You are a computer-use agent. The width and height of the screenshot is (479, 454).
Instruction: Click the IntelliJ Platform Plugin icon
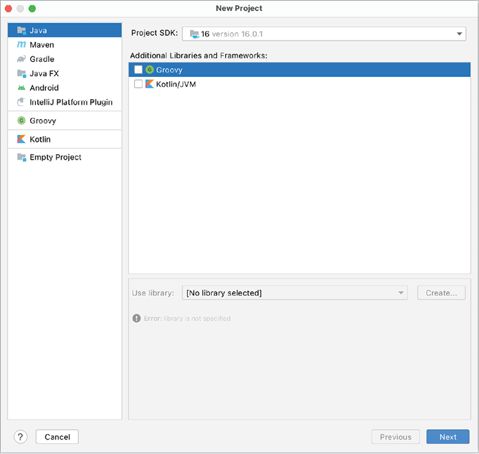21,102
